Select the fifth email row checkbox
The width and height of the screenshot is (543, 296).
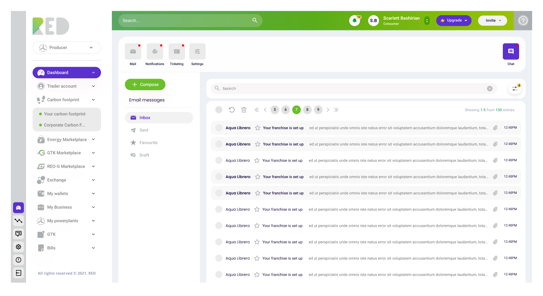(x=219, y=193)
